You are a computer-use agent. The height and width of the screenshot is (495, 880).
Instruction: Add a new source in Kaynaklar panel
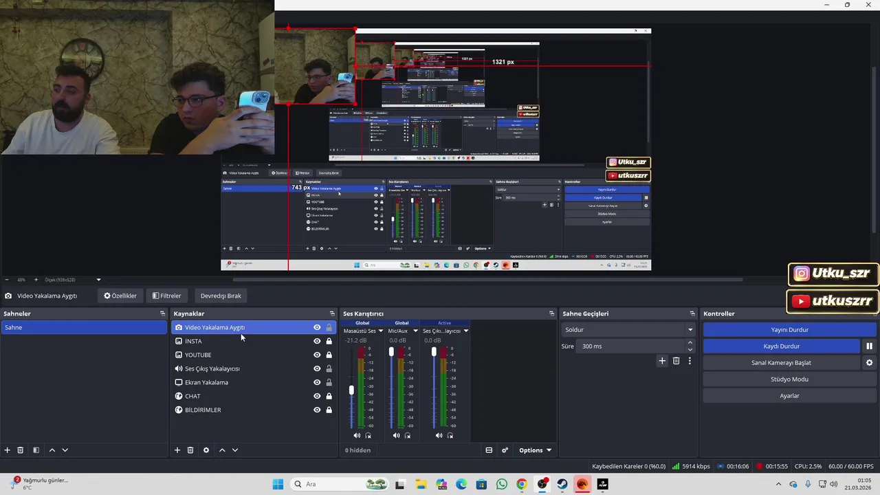[177, 450]
